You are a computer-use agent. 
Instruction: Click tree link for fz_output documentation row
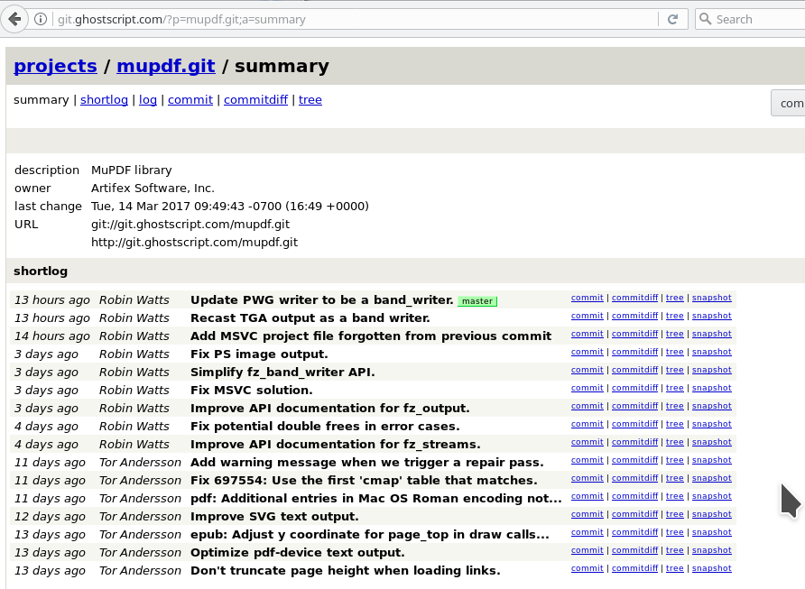[x=675, y=405]
